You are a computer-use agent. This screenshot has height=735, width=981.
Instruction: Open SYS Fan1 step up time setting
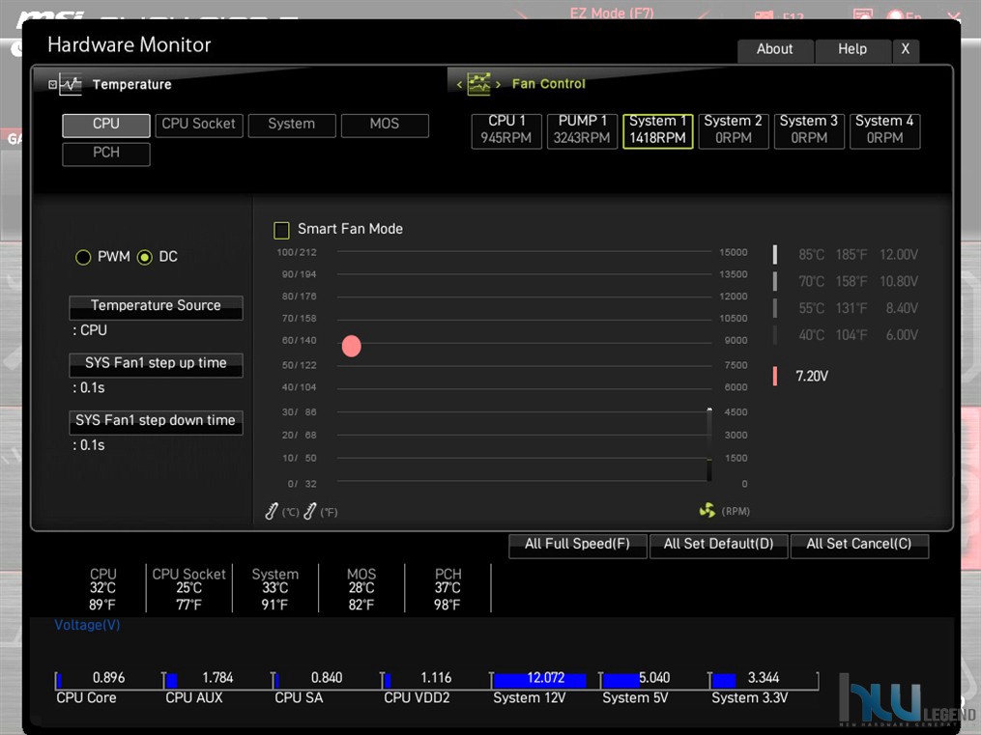click(x=156, y=364)
